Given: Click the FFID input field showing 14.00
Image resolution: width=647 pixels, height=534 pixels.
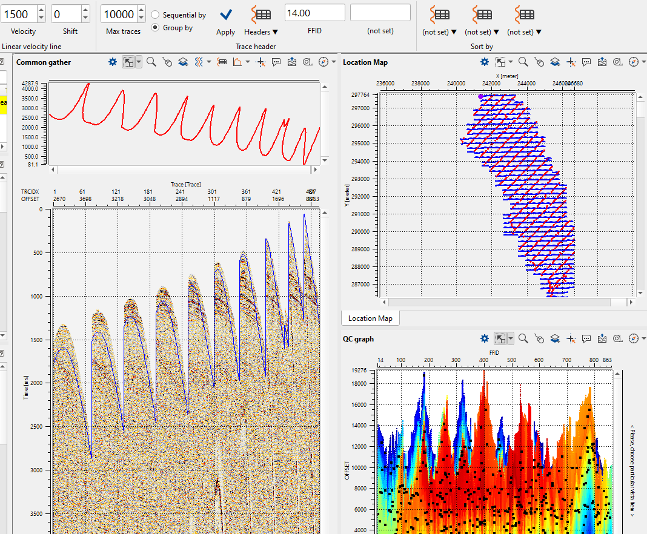Looking at the screenshot, I should pos(314,13).
